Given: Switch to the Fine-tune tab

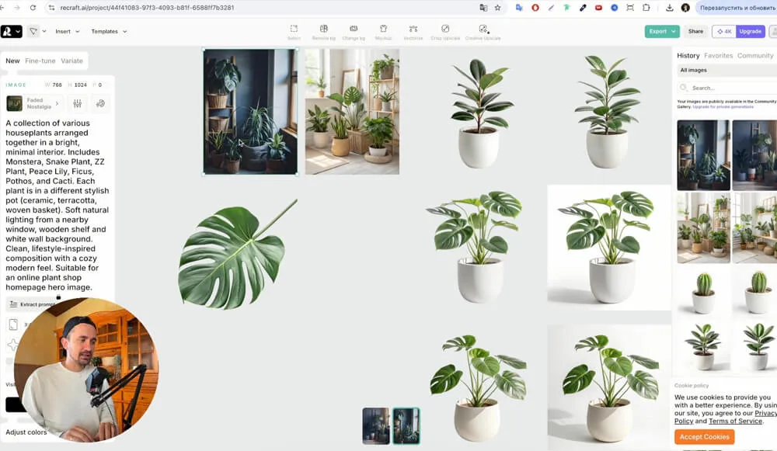Looking at the screenshot, I should (40, 61).
